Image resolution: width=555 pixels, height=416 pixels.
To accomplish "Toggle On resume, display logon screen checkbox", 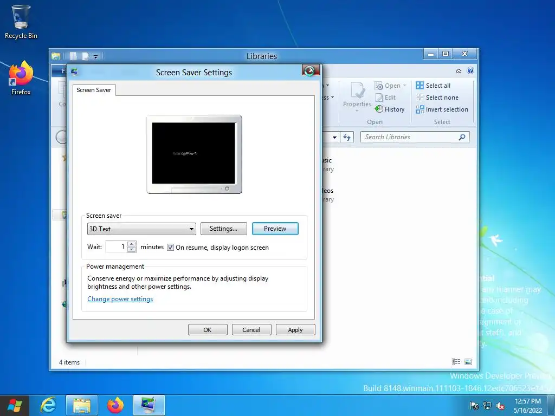I will click(x=170, y=247).
